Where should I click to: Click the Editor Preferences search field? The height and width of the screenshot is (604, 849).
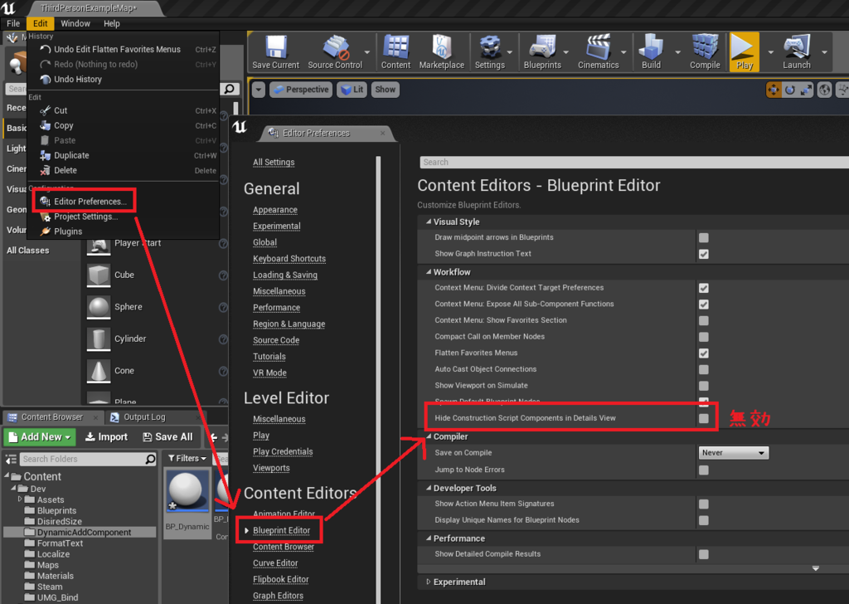[x=634, y=162]
